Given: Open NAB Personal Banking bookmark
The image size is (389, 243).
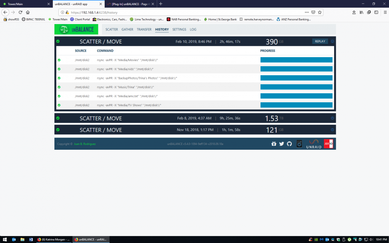Looking at the screenshot, I should tap(184, 19).
